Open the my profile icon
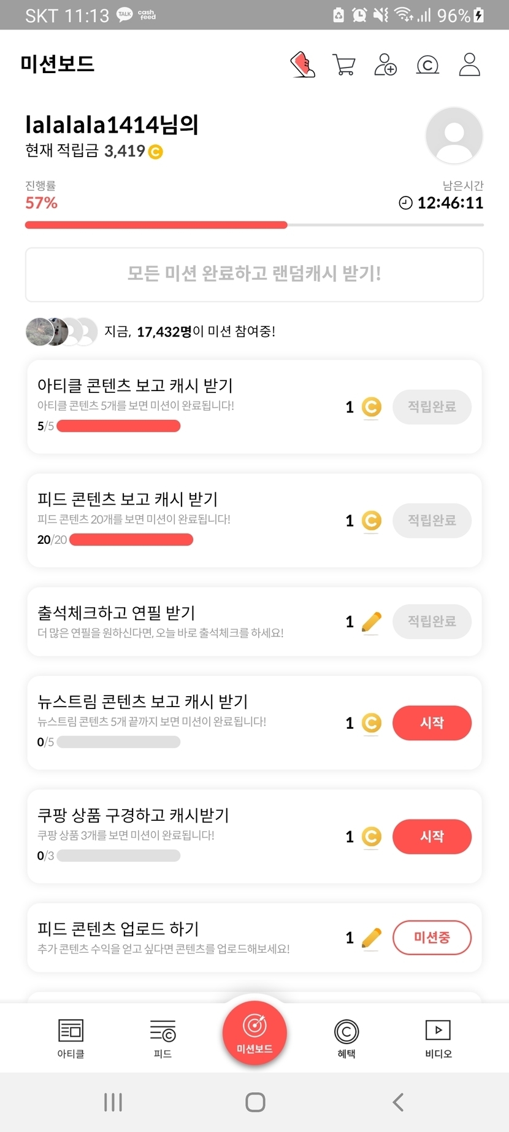The height and width of the screenshot is (1132, 509). point(469,64)
